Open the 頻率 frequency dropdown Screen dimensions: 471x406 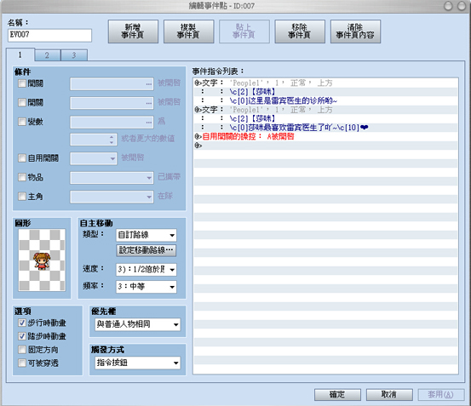pos(146,287)
